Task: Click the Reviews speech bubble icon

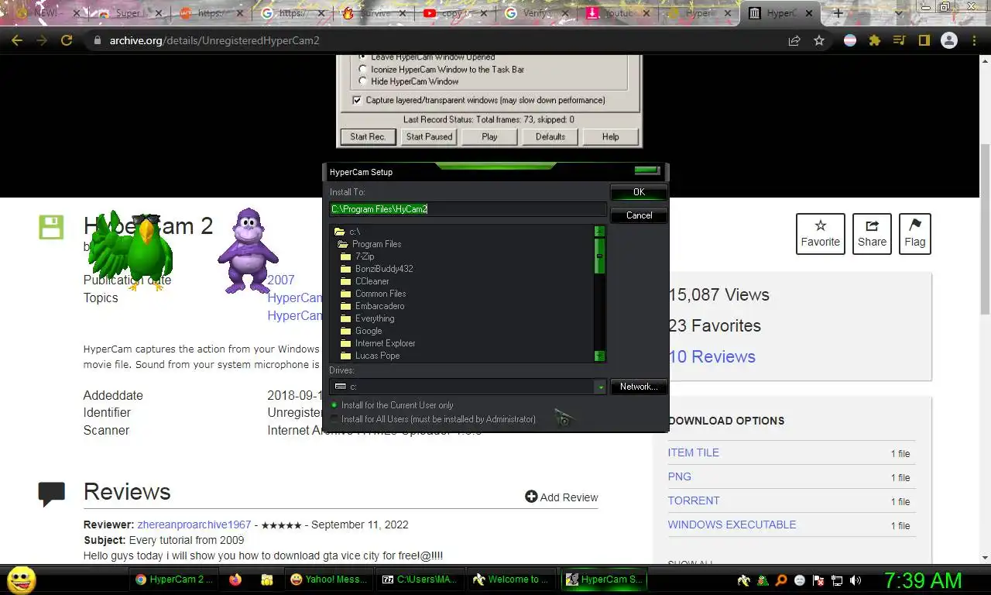Action: [51, 494]
